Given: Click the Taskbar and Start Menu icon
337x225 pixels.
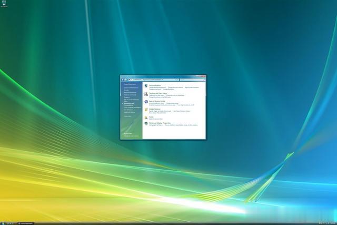Looking at the screenshot, I should (x=146, y=94).
